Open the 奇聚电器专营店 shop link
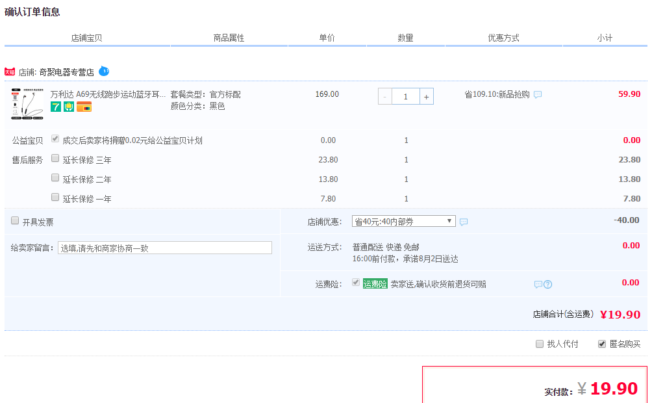 click(66, 72)
